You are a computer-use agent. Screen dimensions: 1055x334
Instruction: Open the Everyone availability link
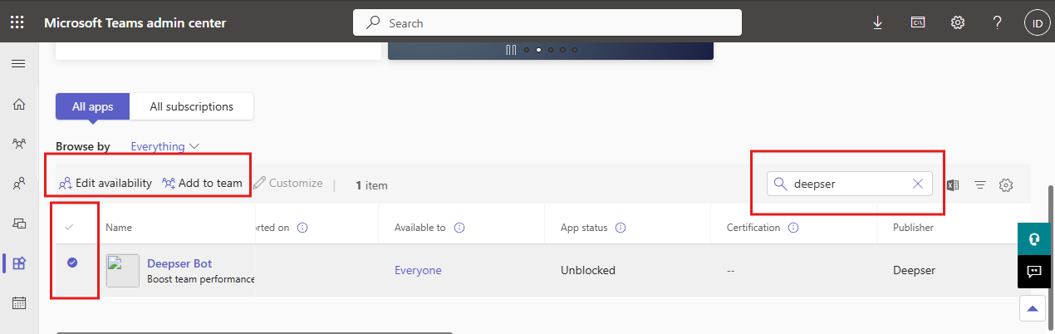[x=418, y=270]
